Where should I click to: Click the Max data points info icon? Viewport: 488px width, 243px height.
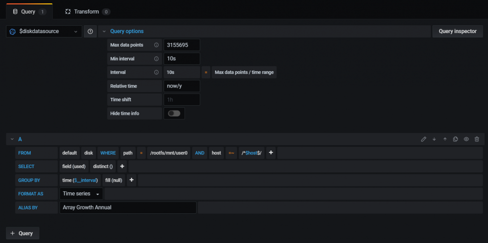pyautogui.click(x=156, y=45)
